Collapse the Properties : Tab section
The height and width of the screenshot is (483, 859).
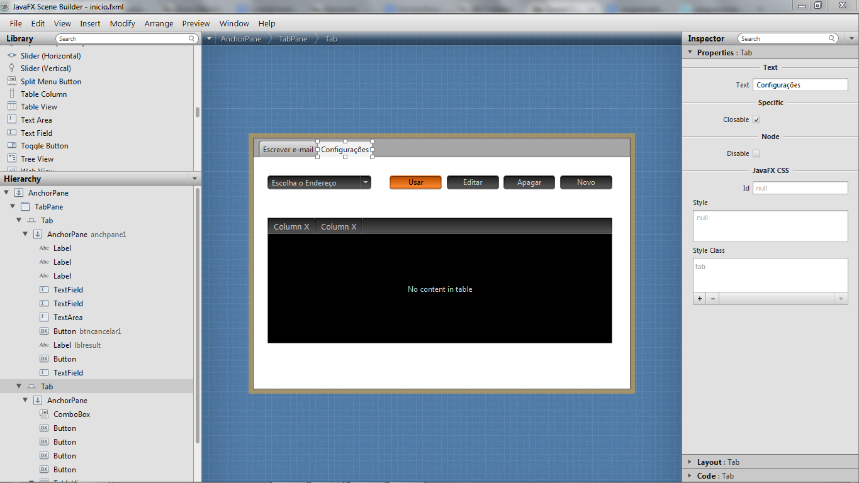coord(690,53)
